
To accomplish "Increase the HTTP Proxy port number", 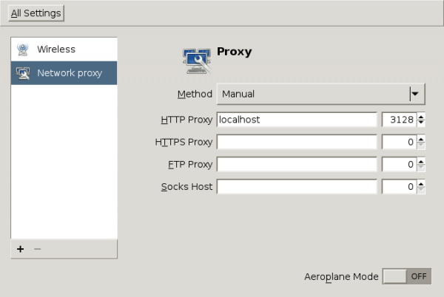I will pyautogui.click(x=421, y=116).
